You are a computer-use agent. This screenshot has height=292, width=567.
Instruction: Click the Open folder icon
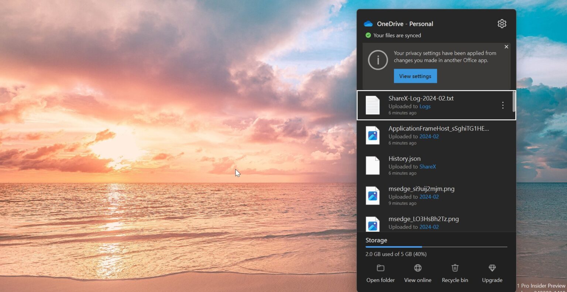click(x=381, y=268)
